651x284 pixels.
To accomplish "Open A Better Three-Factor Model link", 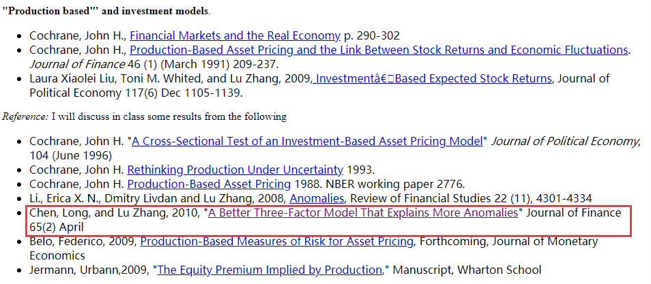I will pyautogui.click(x=363, y=213).
